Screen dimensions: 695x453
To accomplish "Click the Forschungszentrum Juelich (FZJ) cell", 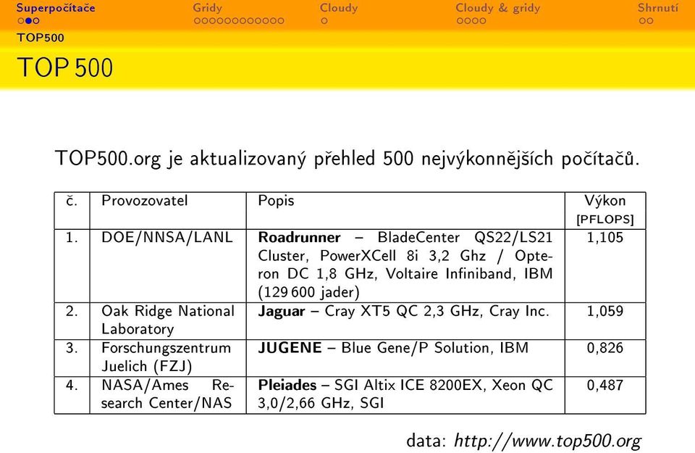I will [x=167, y=357].
